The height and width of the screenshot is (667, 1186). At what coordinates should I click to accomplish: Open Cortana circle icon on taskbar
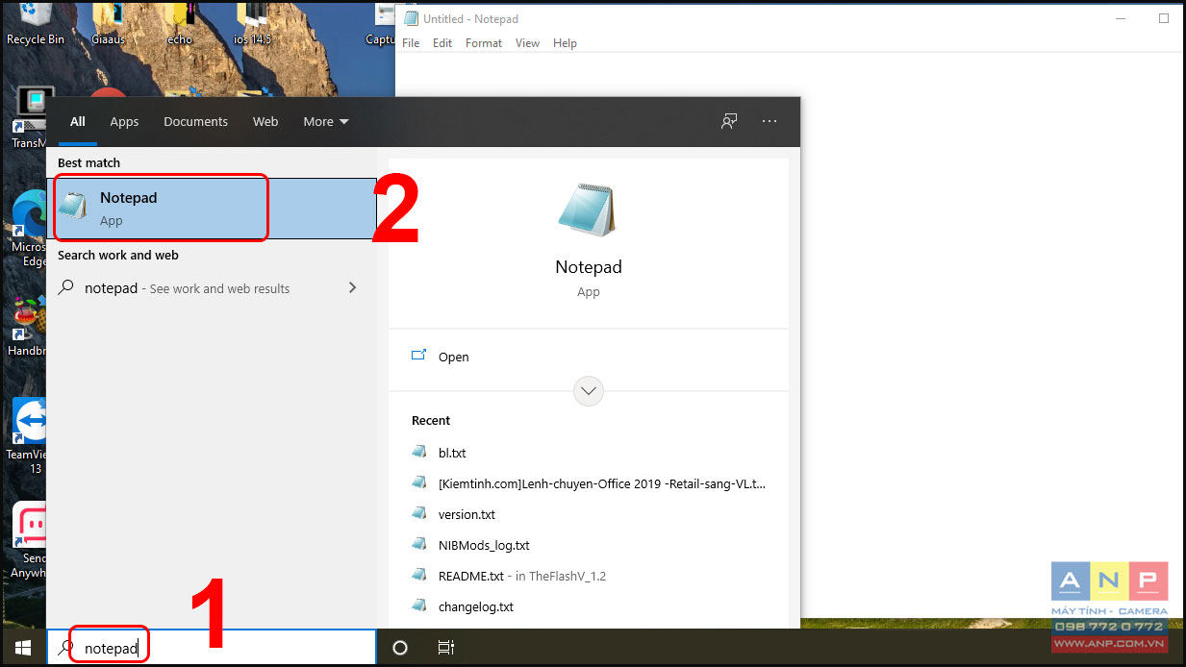(400, 648)
